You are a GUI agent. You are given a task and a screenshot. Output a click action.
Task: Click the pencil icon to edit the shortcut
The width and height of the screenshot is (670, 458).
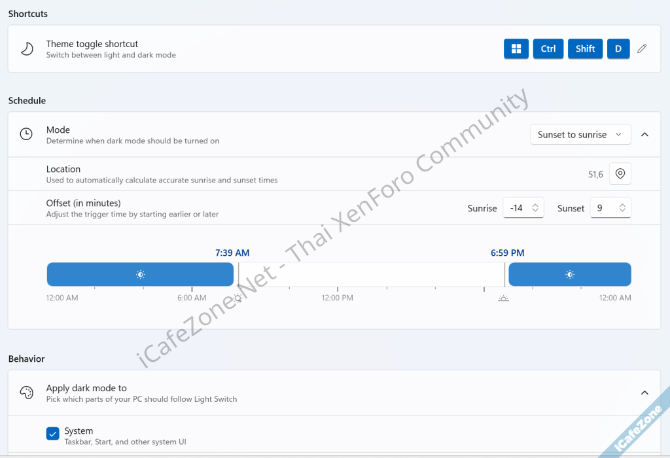pos(642,48)
